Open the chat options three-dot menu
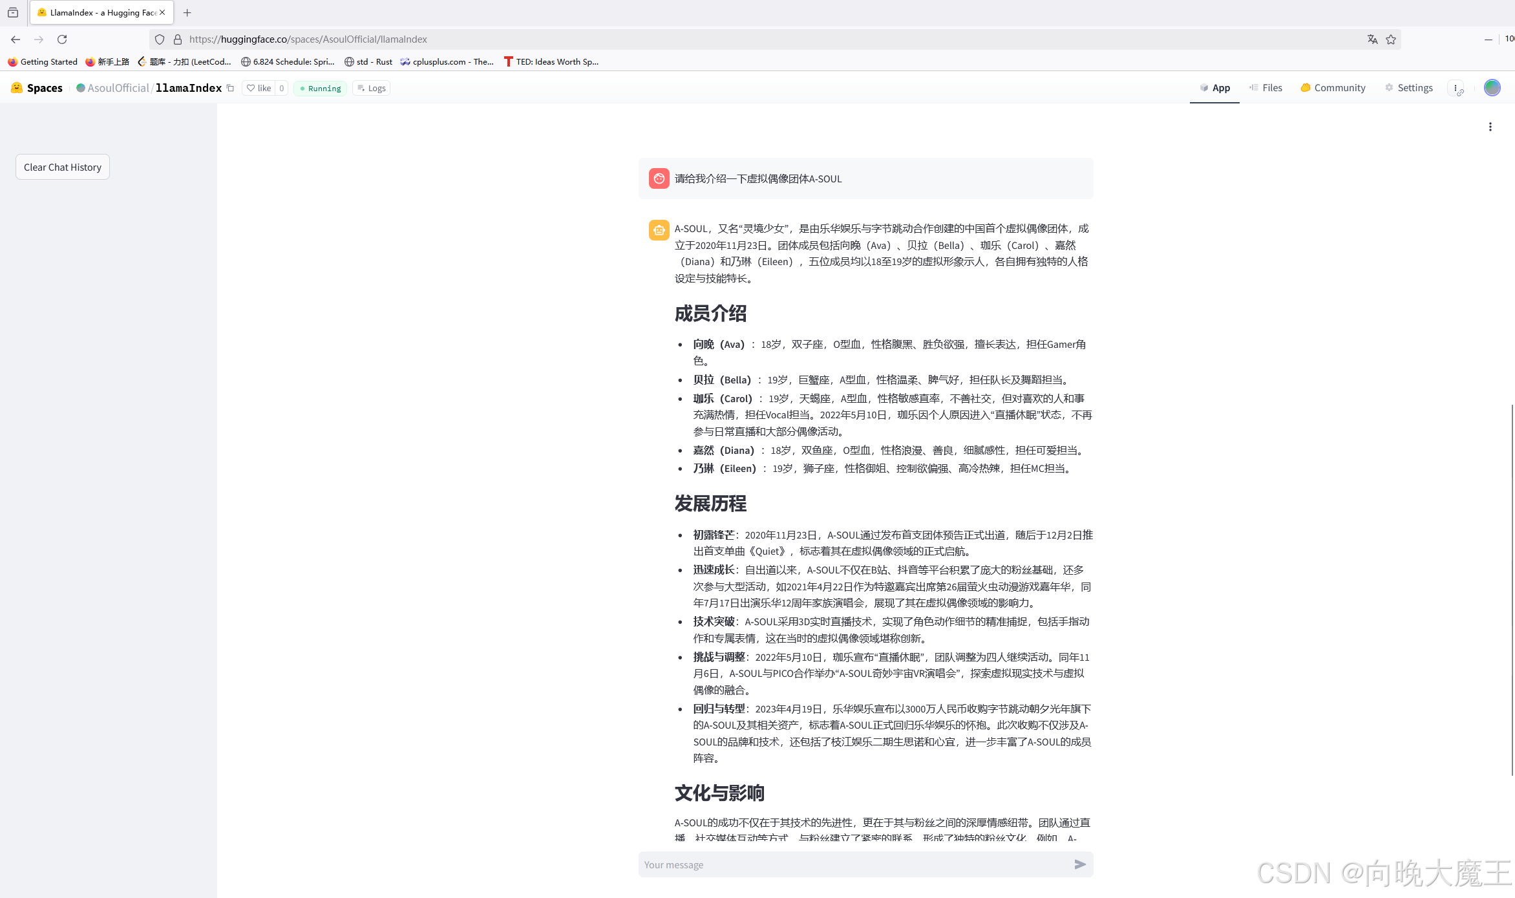This screenshot has height=898, width=1515. pyautogui.click(x=1490, y=127)
